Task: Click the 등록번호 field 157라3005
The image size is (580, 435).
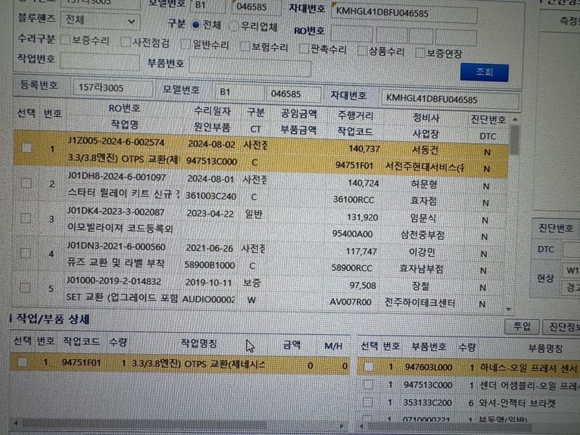Action: tap(113, 88)
